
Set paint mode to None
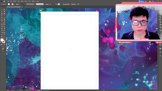coord(5,44)
